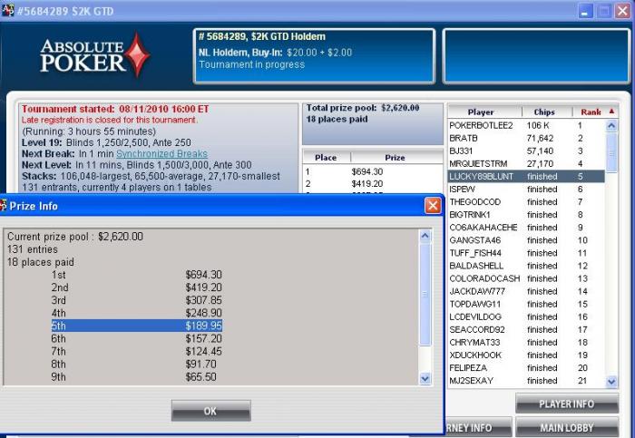Select player THEGODCOD row
Screen dimensions: 635x438
(526, 202)
